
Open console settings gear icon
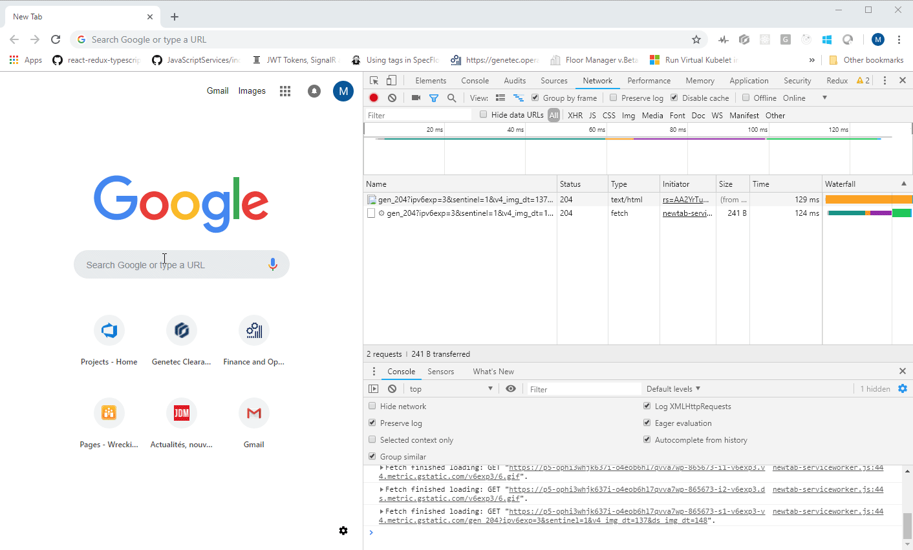point(903,388)
